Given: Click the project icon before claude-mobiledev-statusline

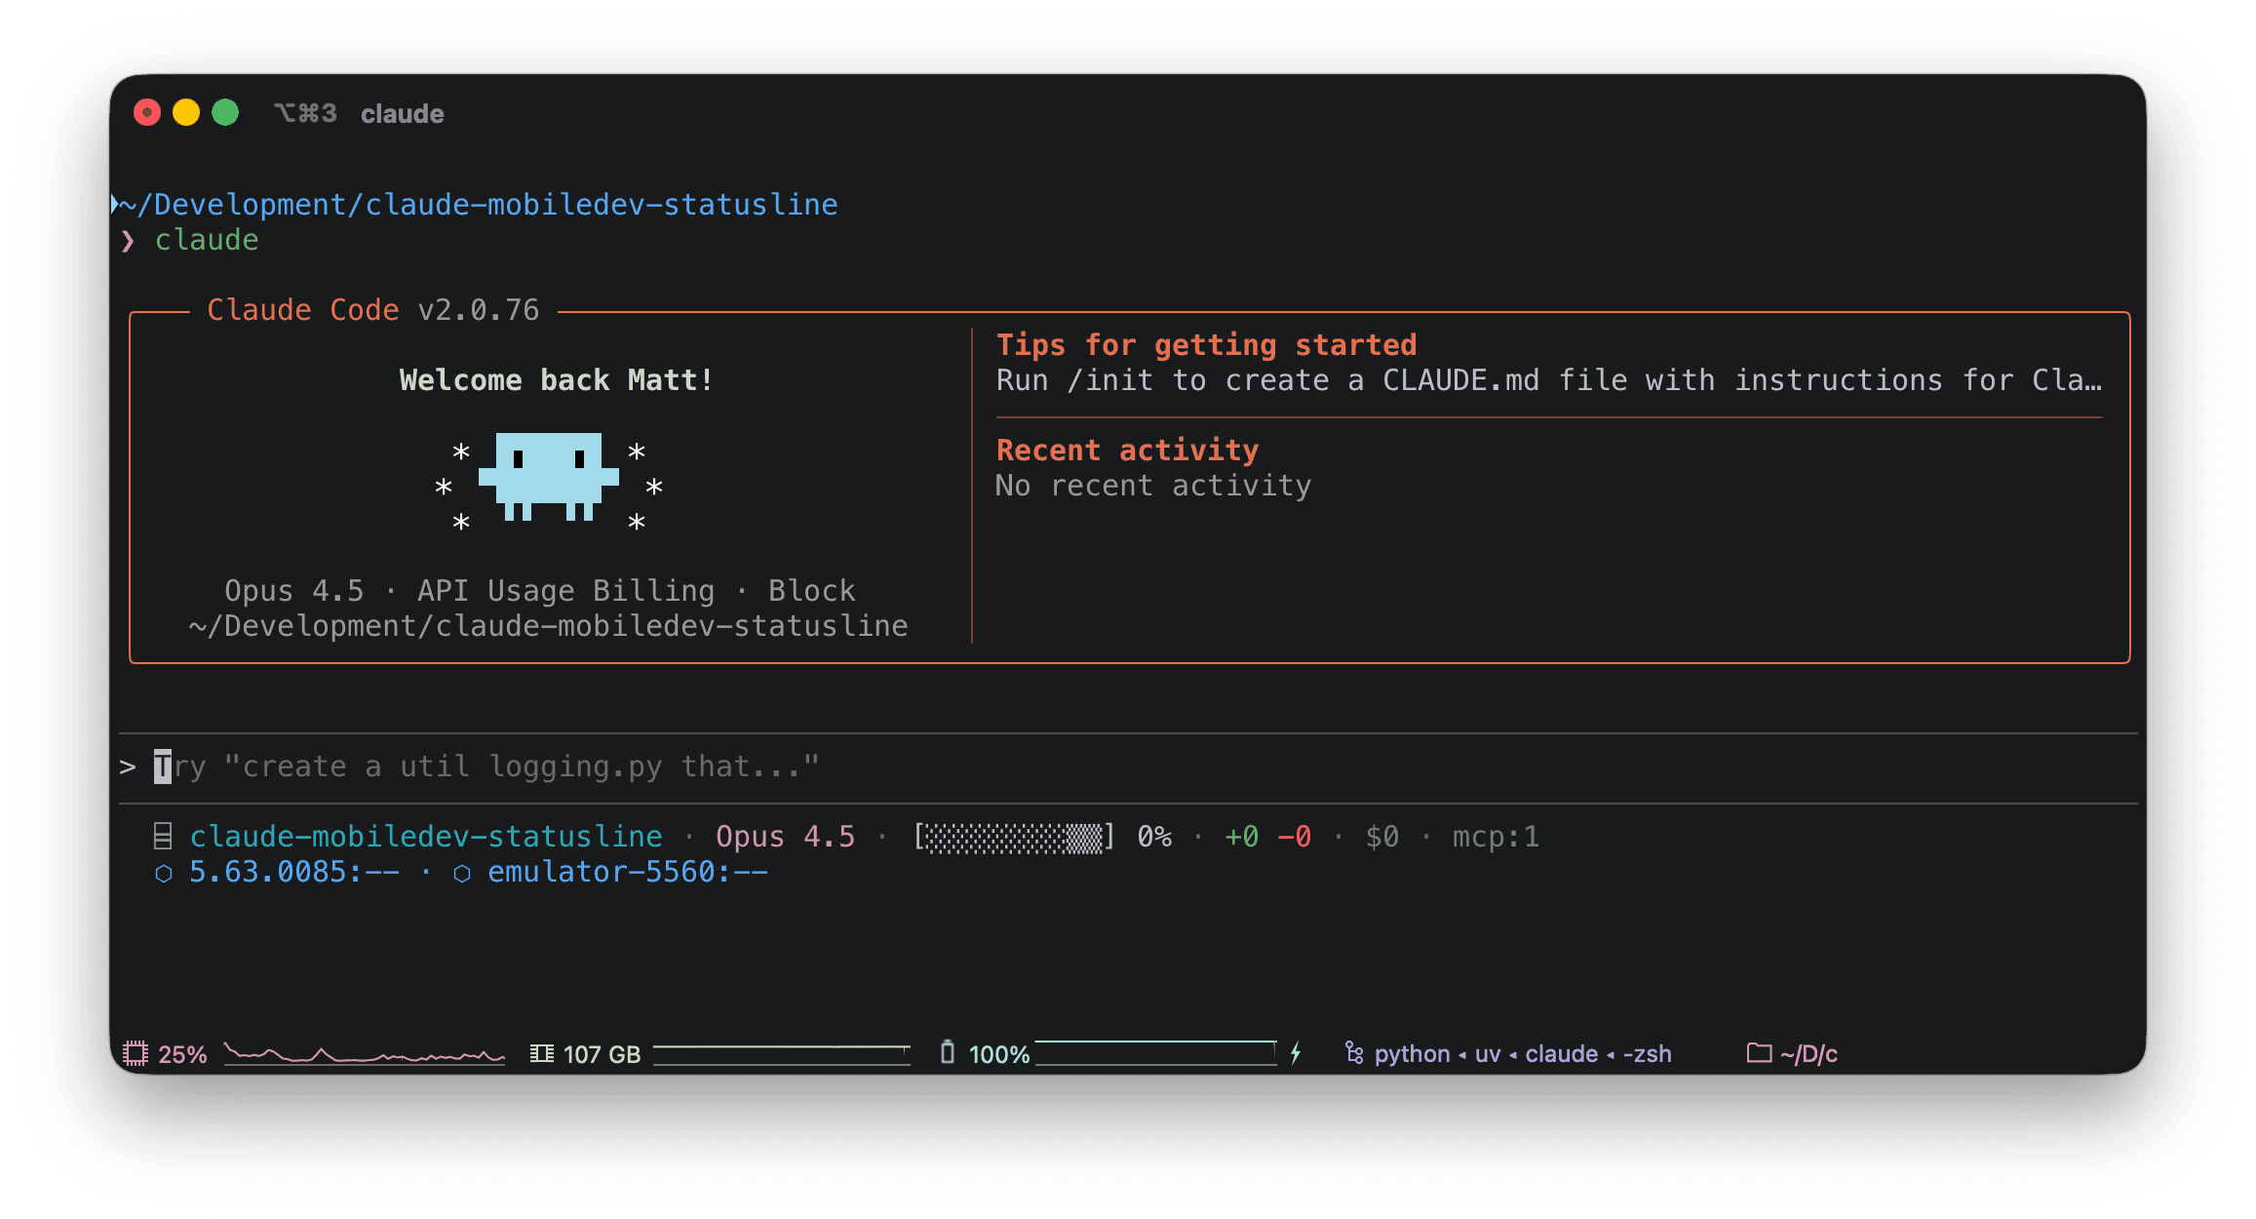Looking at the screenshot, I should click(x=161, y=835).
